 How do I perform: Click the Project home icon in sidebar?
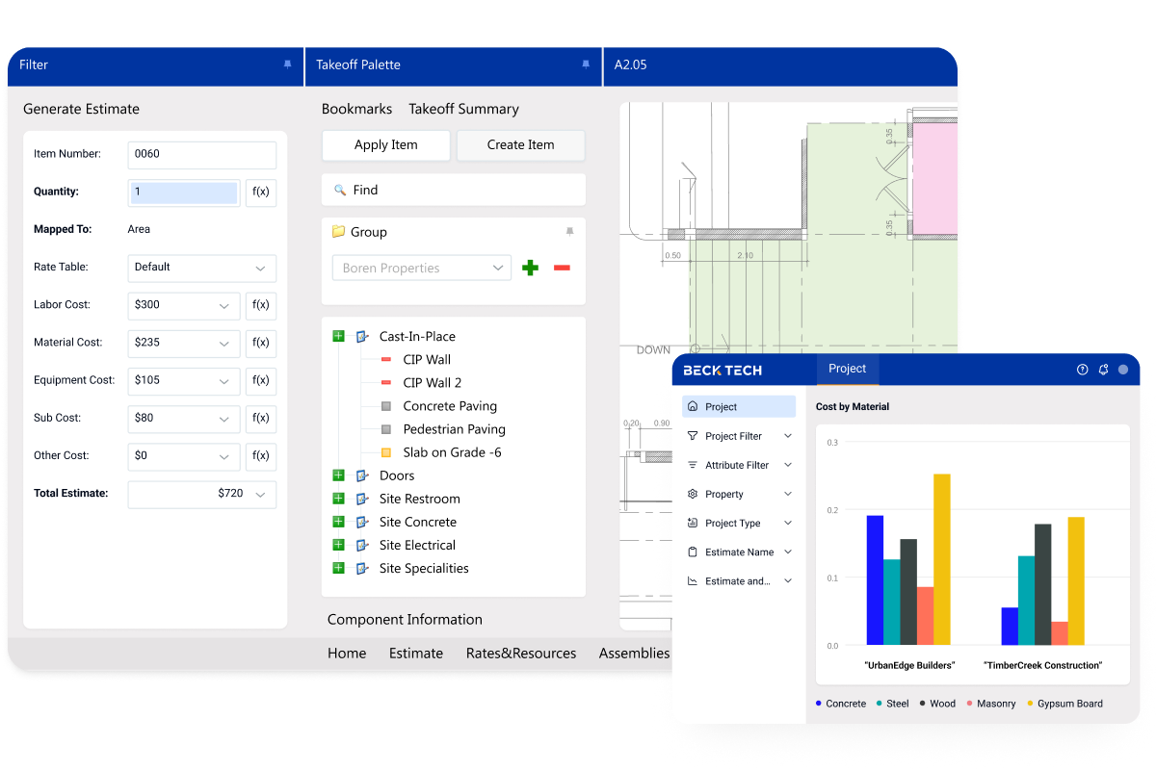pos(693,407)
